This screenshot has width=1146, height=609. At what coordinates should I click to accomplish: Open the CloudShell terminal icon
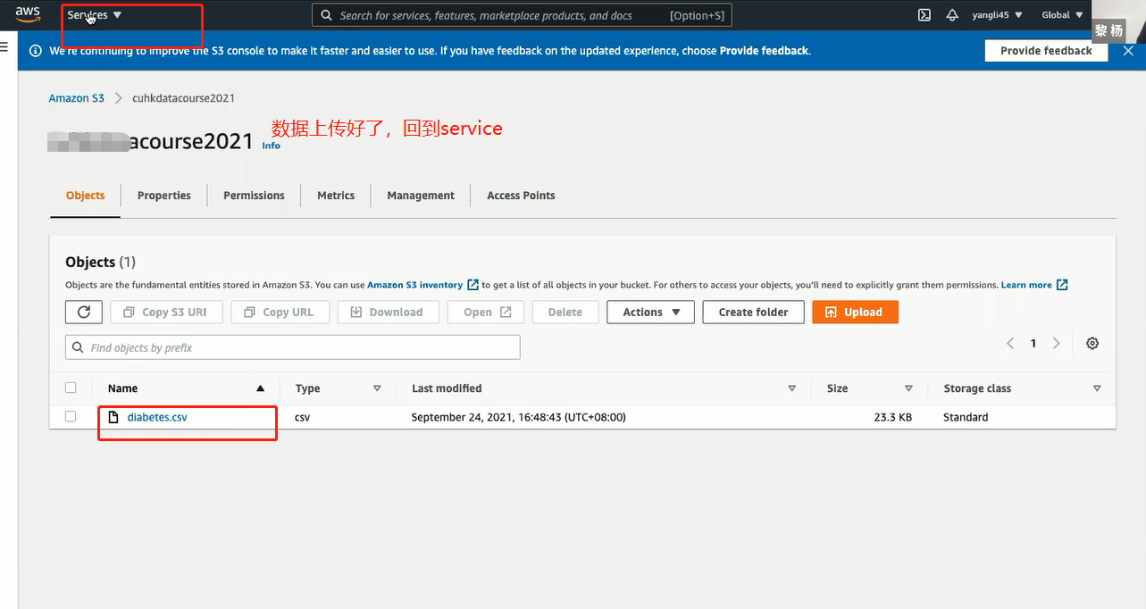tap(924, 14)
